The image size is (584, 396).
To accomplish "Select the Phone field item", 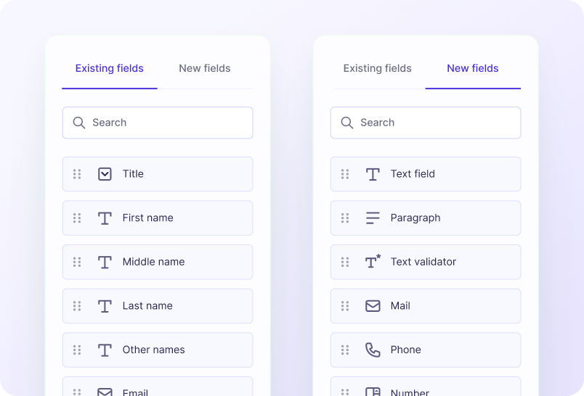I will coord(426,350).
